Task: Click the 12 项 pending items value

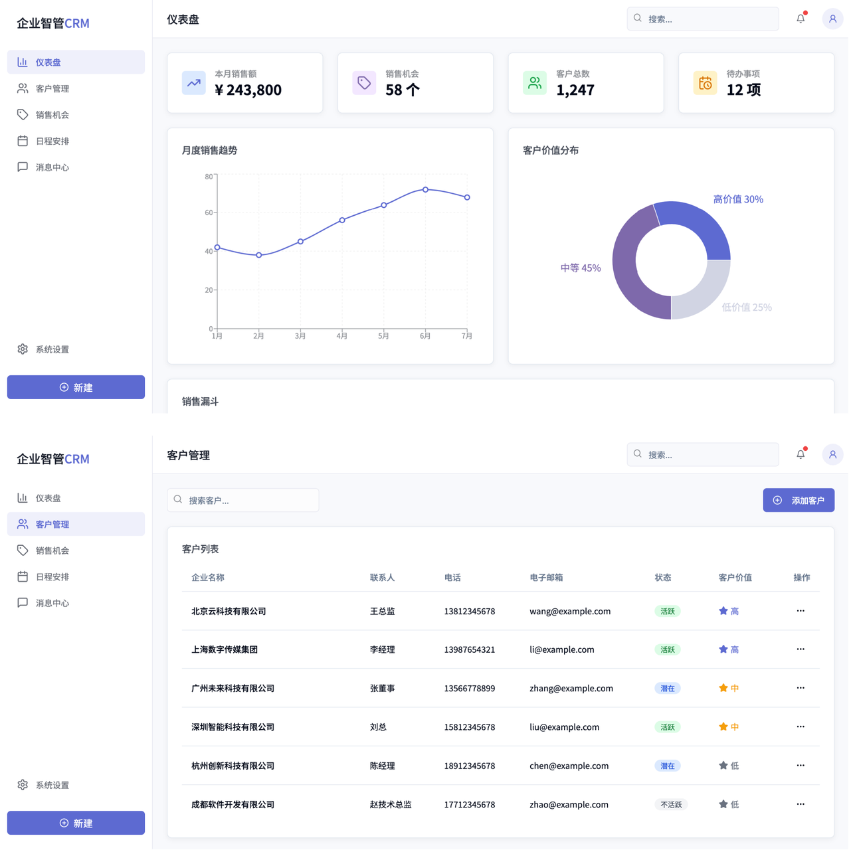Action: coord(743,90)
